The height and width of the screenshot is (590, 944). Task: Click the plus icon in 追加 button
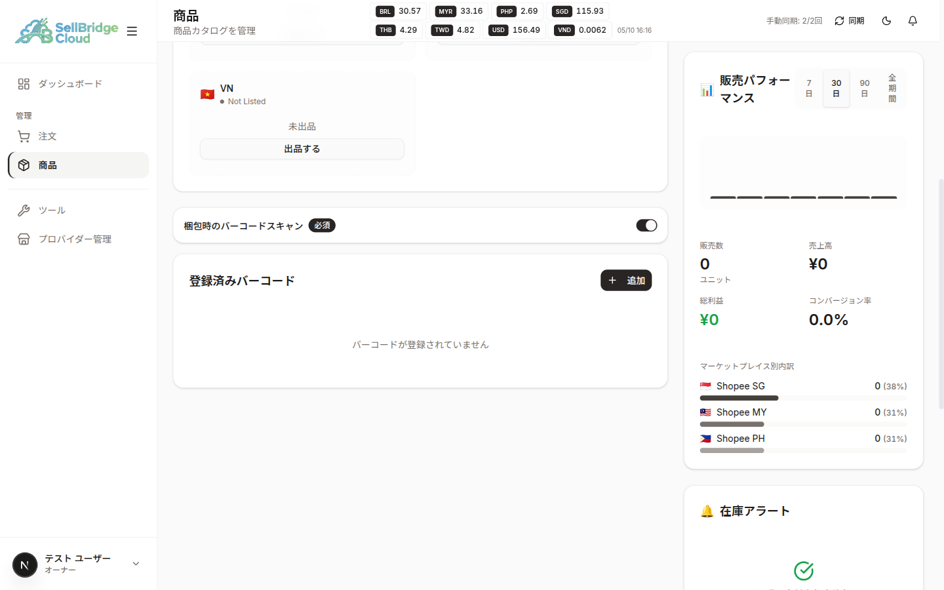tap(612, 281)
